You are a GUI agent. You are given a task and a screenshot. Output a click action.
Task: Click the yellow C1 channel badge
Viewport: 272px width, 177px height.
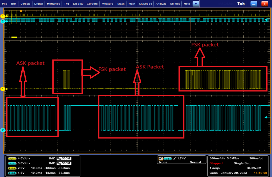[12, 158]
